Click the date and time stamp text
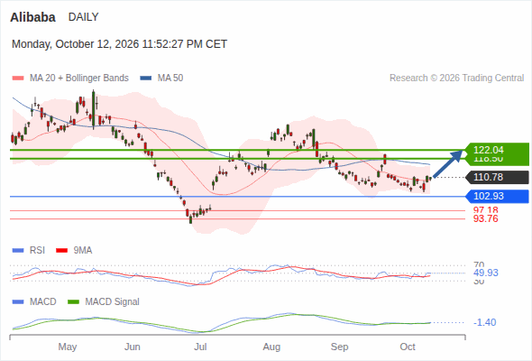 119,44
